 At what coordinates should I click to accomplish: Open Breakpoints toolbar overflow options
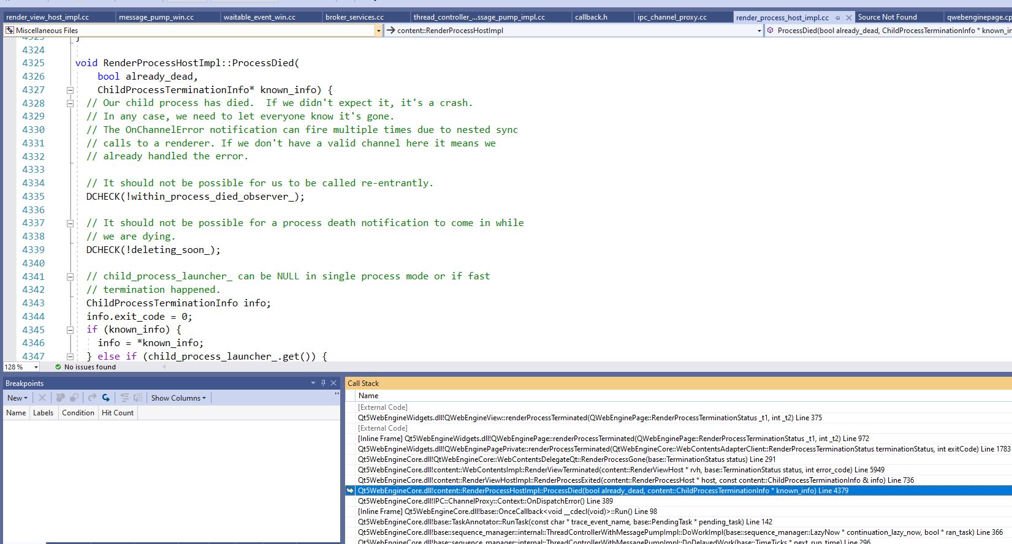(337, 395)
